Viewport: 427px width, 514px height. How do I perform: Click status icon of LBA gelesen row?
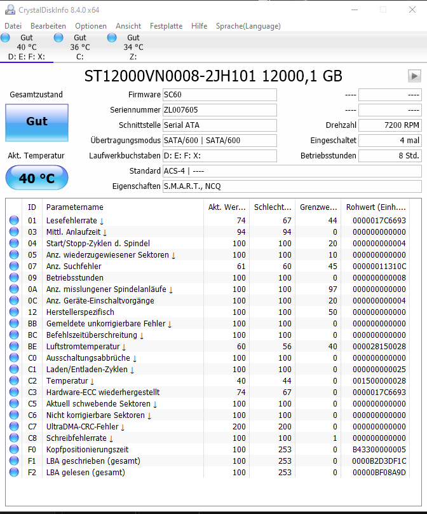coord(14,473)
